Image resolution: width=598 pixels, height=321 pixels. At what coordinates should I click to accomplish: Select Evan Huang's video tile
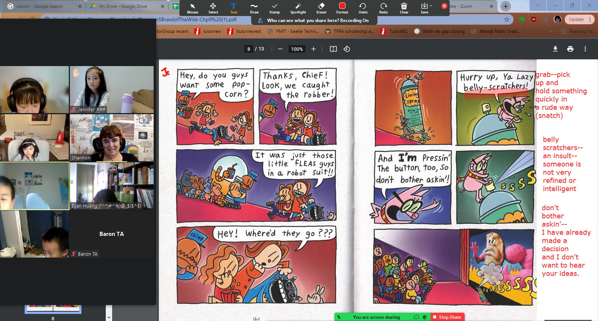pos(112,186)
